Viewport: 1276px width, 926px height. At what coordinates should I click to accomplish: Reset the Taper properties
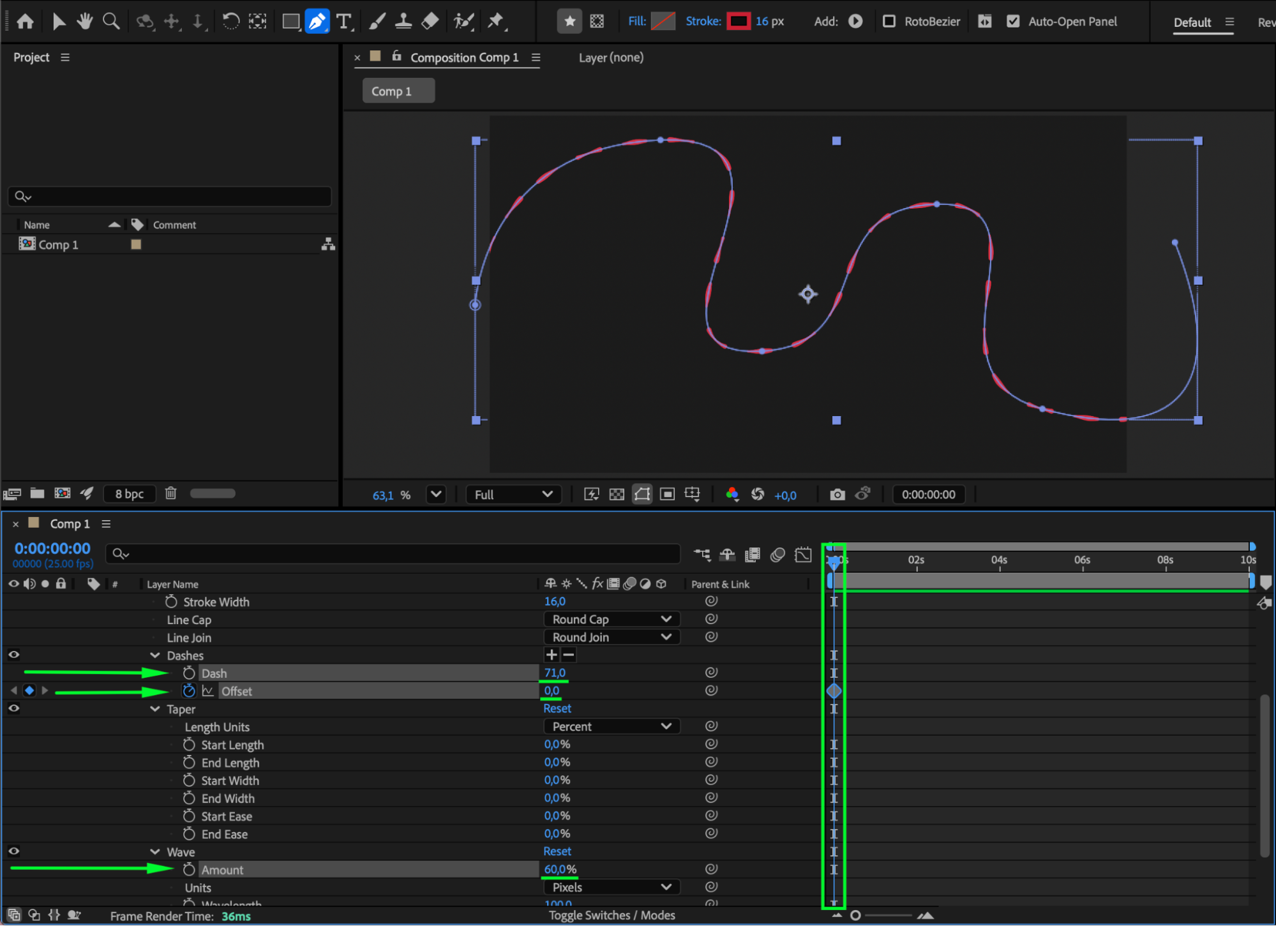557,708
